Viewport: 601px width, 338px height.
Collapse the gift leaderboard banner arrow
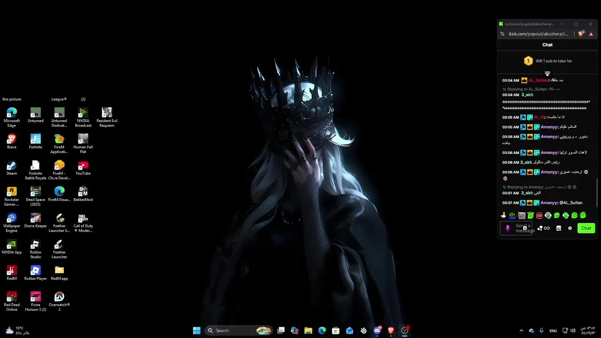coord(547,74)
